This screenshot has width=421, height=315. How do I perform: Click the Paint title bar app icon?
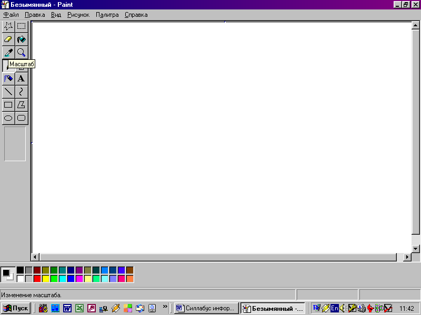pyautogui.click(x=5, y=5)
